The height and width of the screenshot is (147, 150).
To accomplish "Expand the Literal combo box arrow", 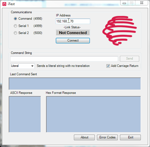I will point(32,66).
